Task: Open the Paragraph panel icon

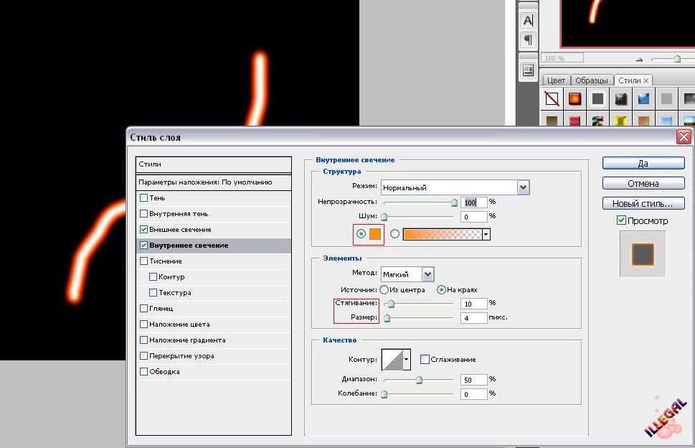Action: (x=528, y=39)
